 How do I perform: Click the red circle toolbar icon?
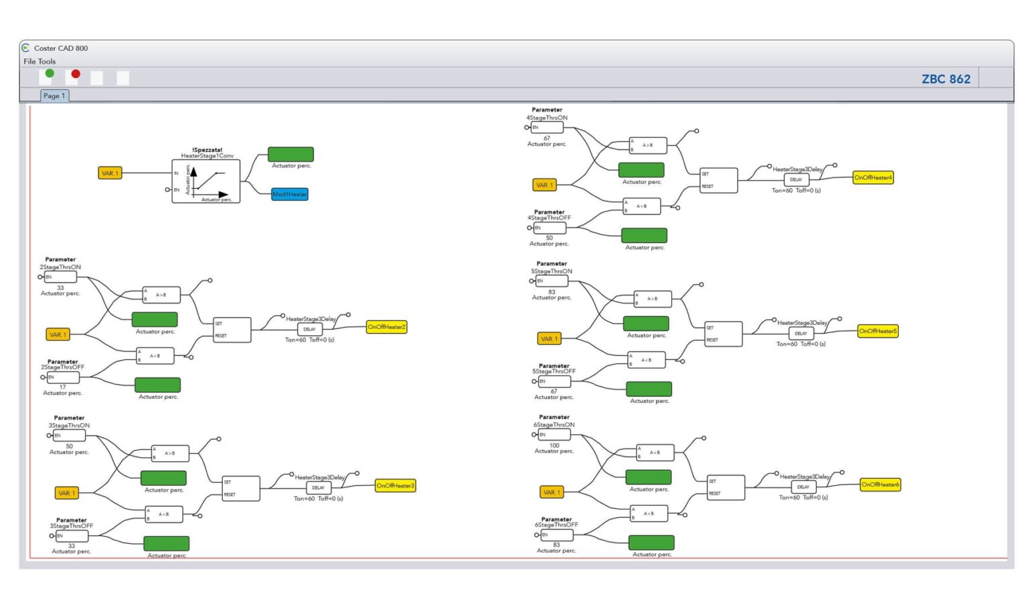pyautogui.click(x=76, y=74)
